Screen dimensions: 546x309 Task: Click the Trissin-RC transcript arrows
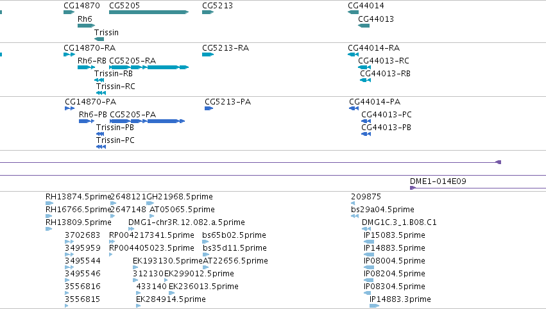(x=101, y=93)
